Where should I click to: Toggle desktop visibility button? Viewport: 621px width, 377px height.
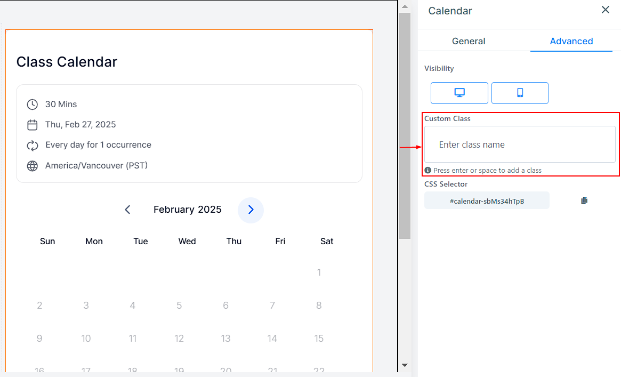tap(459, 93)
